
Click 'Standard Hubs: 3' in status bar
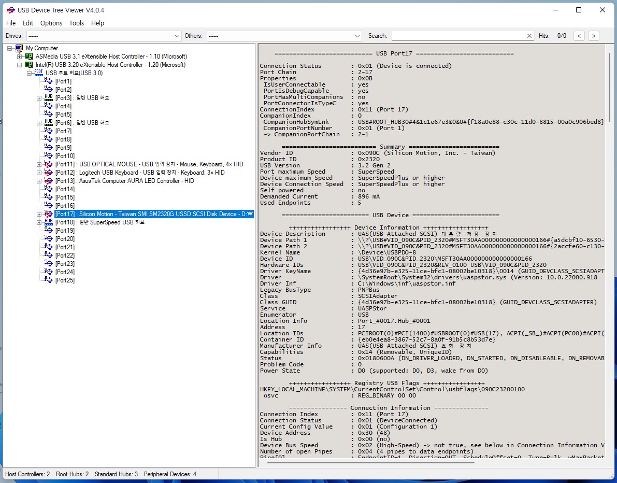pyautogui.click(x=116, y=474)
